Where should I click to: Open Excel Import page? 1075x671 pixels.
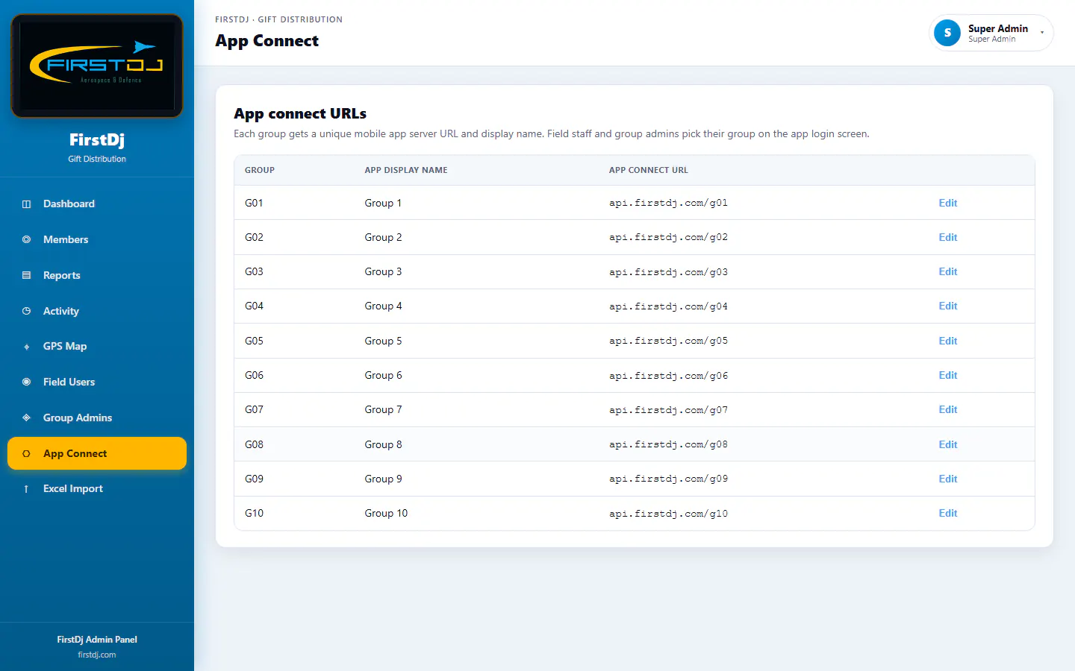(97, 489)
